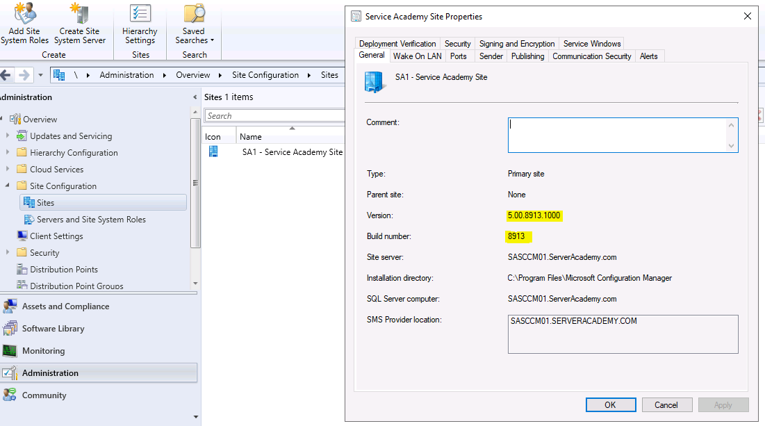The height and width of the screenshot is (426, 765).
Task: Switch to the Wake On LAN tab
Action: pos(417,56)
